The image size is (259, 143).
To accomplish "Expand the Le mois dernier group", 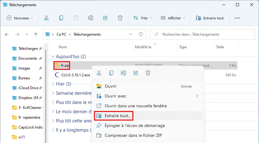I will 53,112.
